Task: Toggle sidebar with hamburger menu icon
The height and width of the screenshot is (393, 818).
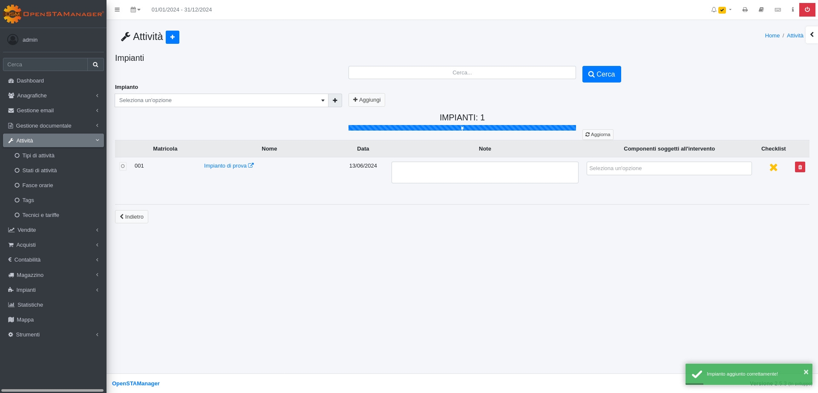Action: (x=117, y=9)
